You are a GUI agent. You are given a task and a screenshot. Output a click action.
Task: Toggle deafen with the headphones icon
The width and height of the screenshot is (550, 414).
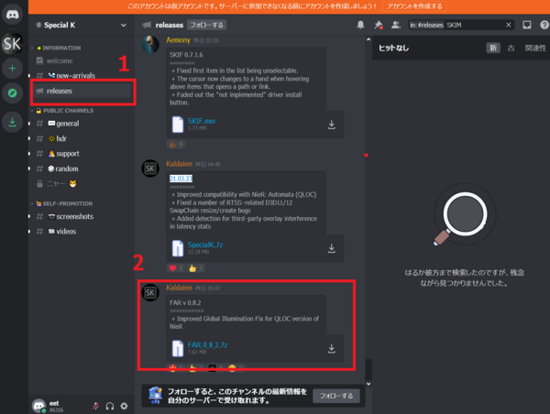110,406
